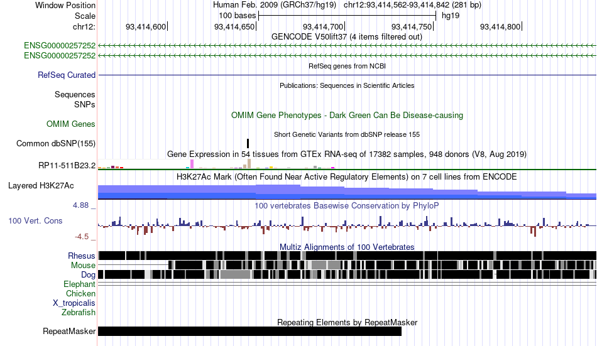
Task: Click the SNPs track label
Action: click(85, 104)
